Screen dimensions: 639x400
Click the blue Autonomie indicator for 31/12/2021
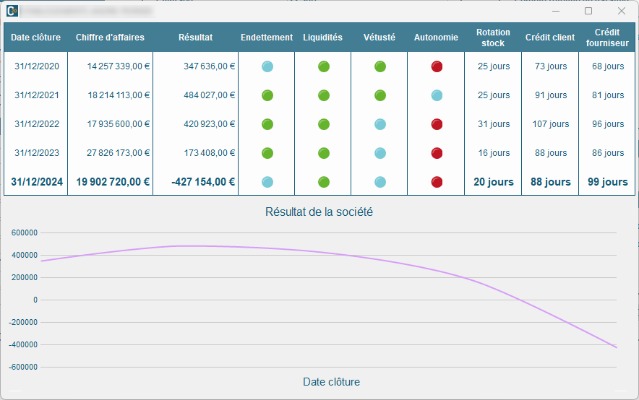[437, 95]
